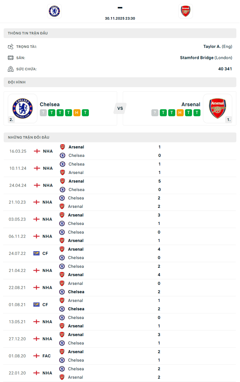The width and height of the screenshot is (240, 382).
Task: Click the whistle icon beside TRỌNG TÀI
Action: click(x=11, y=46)
